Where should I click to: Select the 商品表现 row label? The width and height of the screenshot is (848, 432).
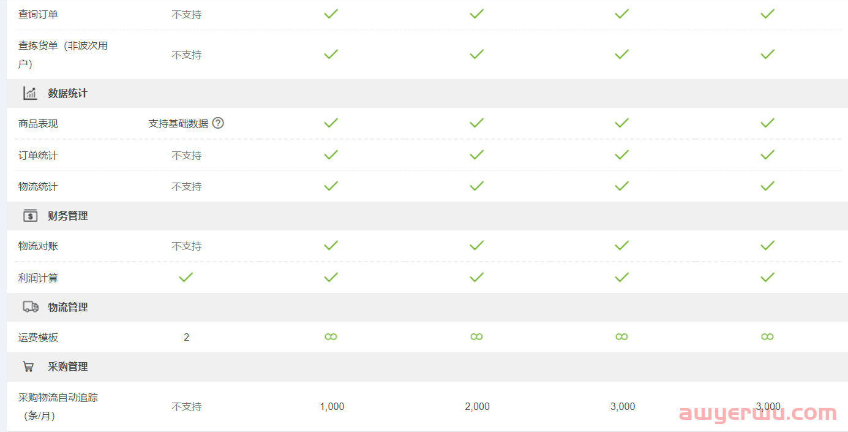(38, 124)
